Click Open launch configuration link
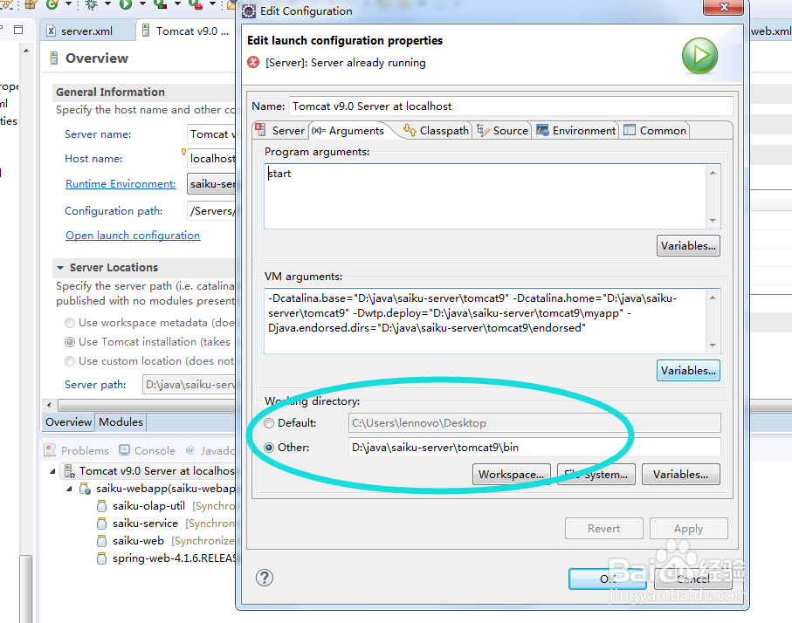 click(133, 236)
